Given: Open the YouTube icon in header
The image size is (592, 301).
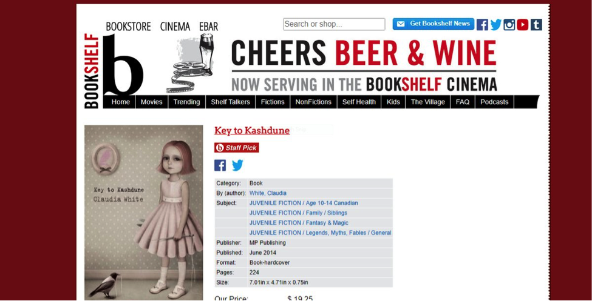Looking at the screenshot, I should click(523, 25).
